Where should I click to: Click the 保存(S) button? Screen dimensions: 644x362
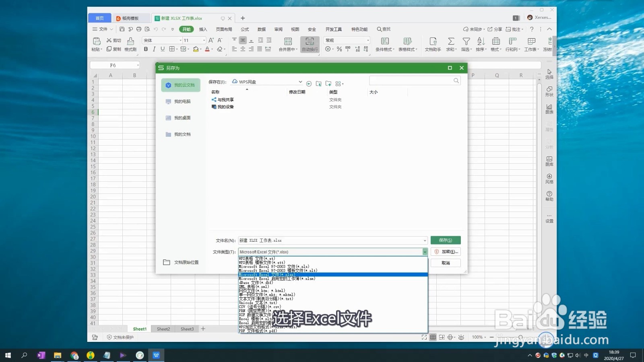(446, 240)
